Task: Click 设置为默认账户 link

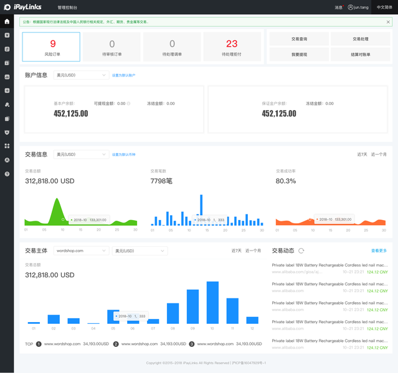Action: coord(123,75)
